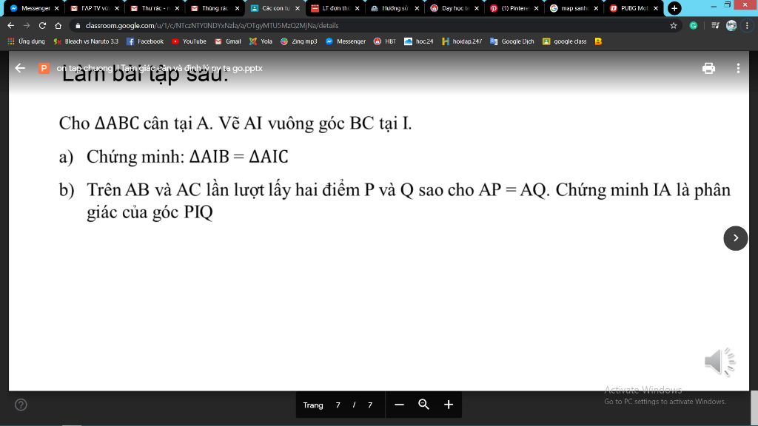Switch to the map sanhok tab
Screen dimensions: 758x426
pyautogui.click(x=574, y=8)
